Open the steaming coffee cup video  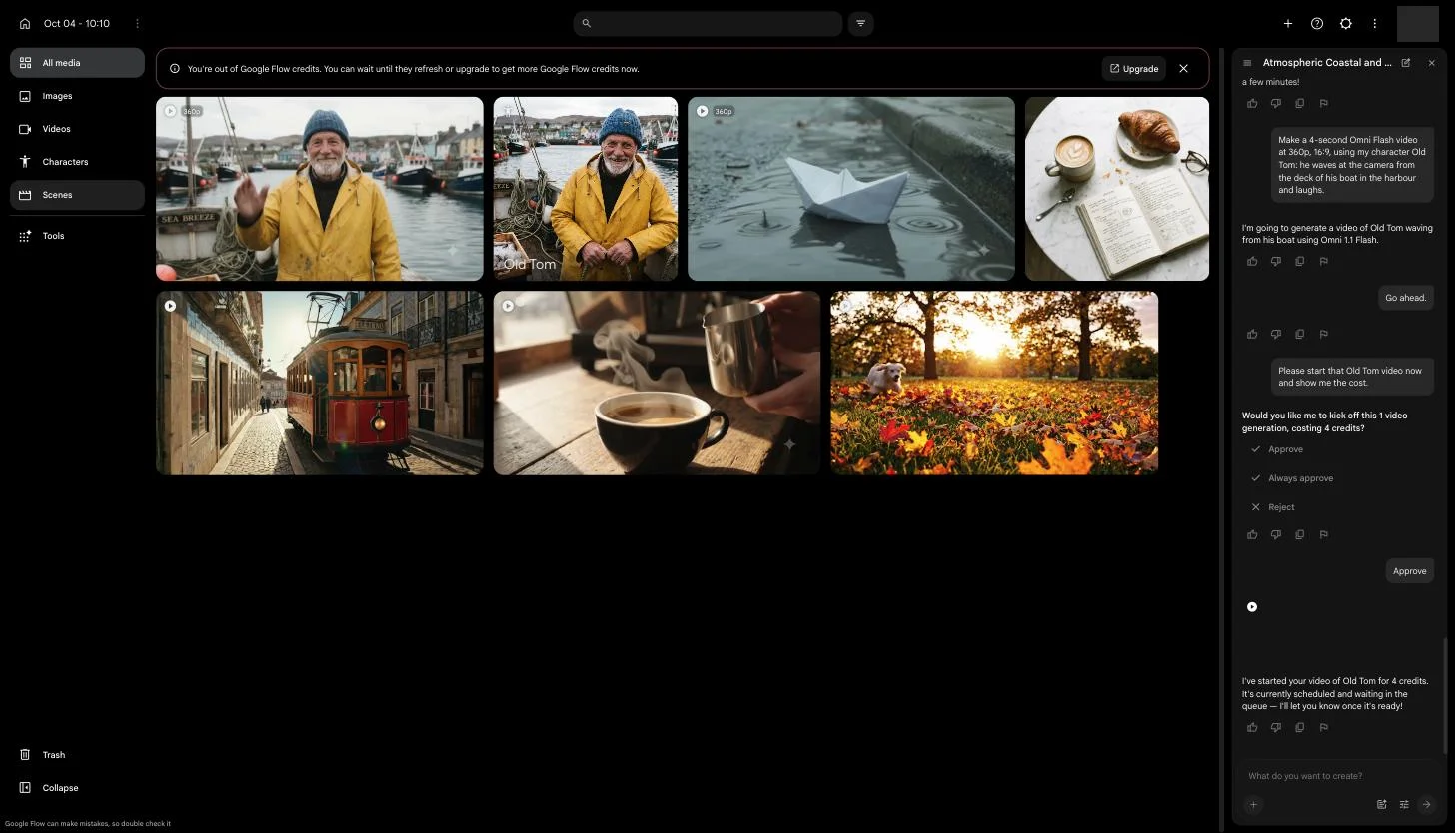pos(657,383)
